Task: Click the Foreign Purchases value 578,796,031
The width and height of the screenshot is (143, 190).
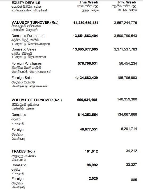Action: pos(88,63)
